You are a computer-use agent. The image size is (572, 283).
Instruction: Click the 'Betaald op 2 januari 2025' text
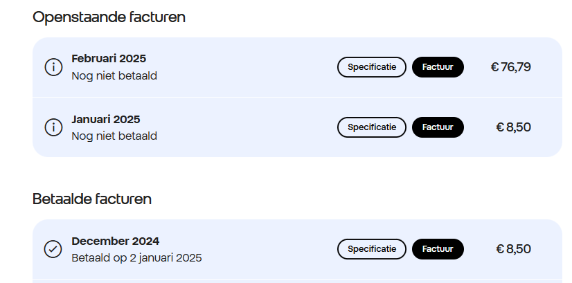pos(136,258)
